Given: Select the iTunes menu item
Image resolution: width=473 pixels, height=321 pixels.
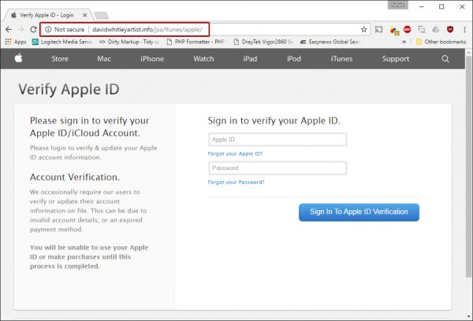Looking at the screenshot, I should 341,59.
